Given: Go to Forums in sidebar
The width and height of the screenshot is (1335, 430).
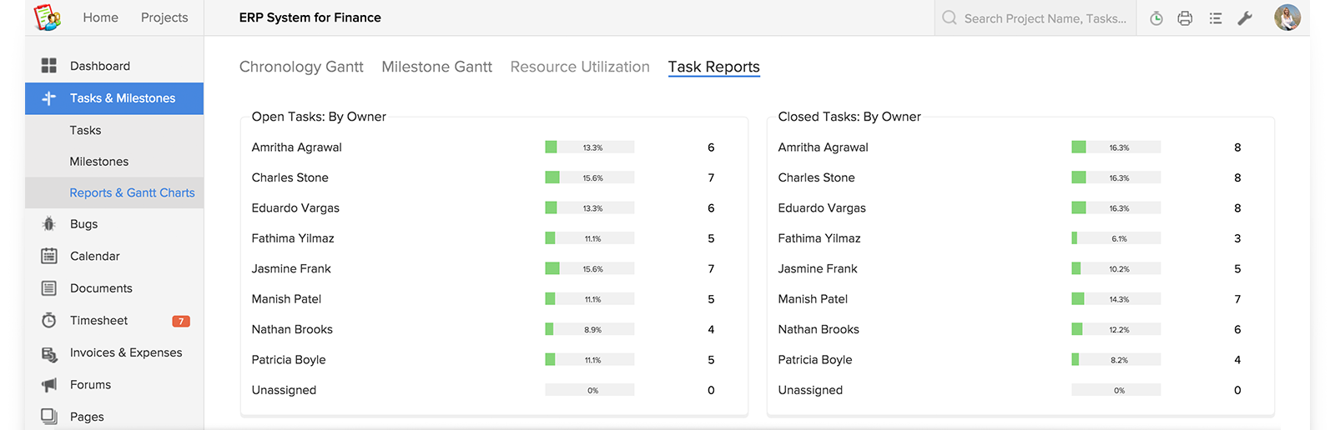Looking at the screenshot, I should coord(90,385).
